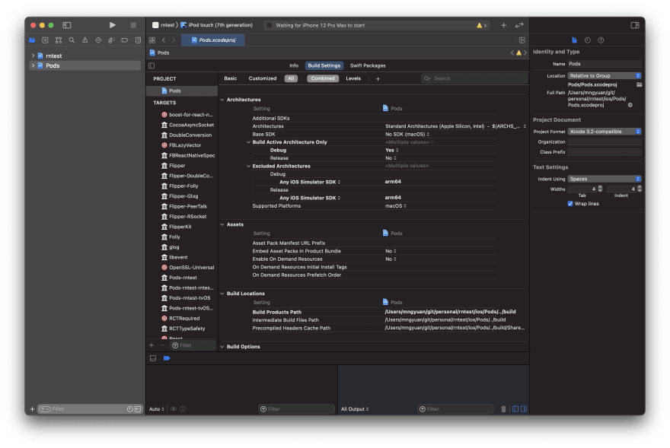Viewport: 670px width, 448px height.
Task: Open the Issue navigator warning icon
Action: tap(85, 40)
